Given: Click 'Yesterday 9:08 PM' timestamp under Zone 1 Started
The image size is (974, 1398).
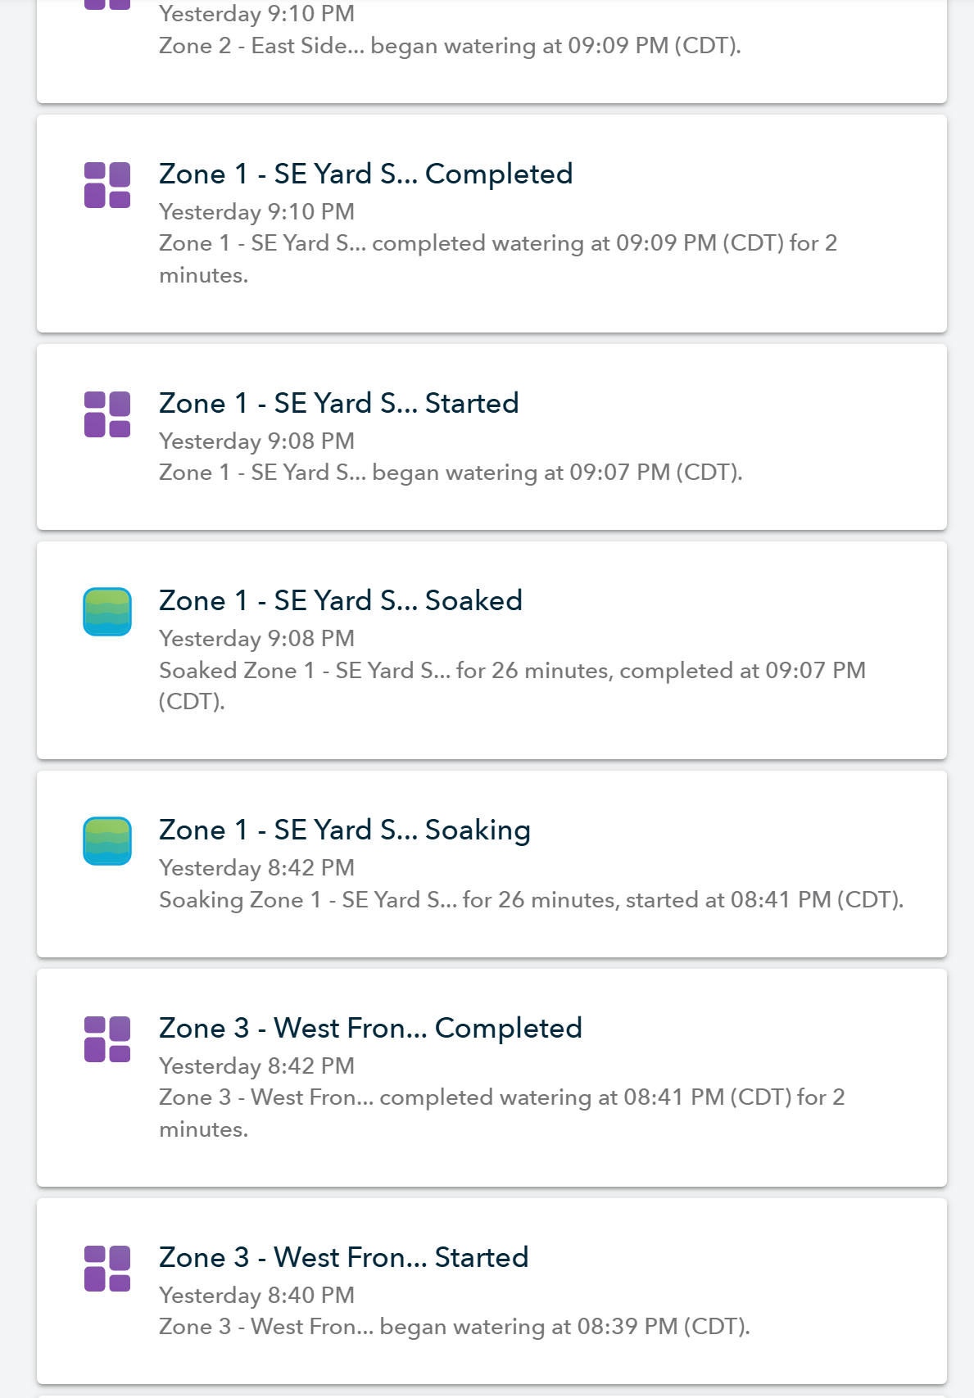Looking at the screenshot, I should [x=257, y=441].
